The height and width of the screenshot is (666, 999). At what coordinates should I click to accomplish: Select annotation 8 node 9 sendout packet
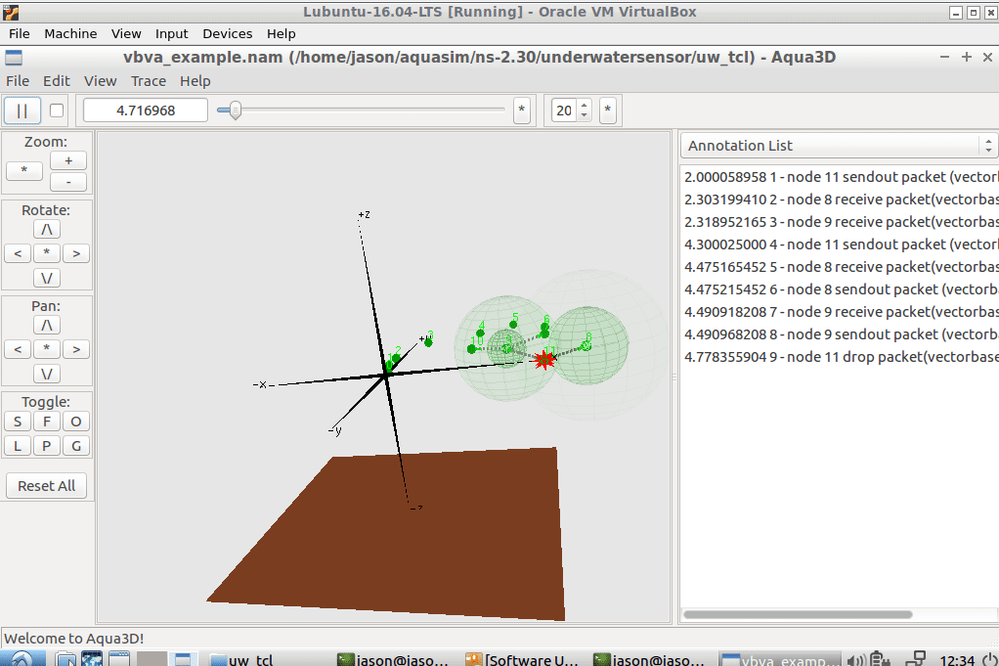tap(841, 334)
